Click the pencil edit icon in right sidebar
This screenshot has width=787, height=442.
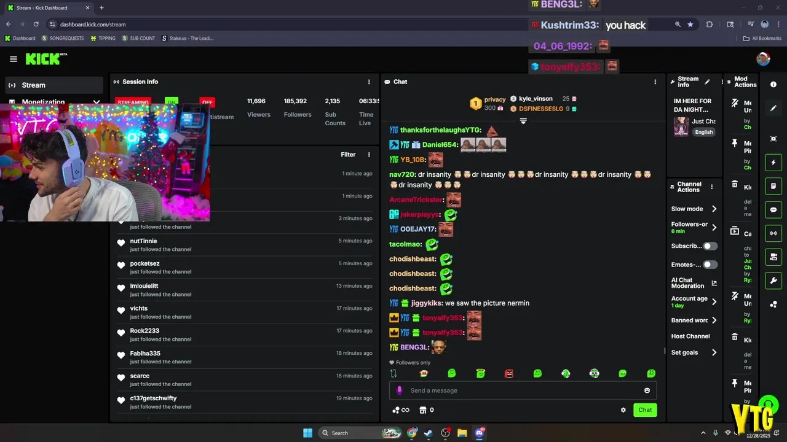[773, 108]
